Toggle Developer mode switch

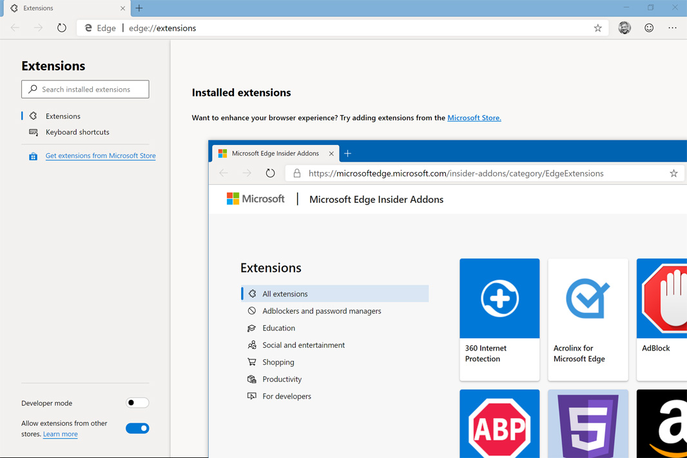pos(137,403)
